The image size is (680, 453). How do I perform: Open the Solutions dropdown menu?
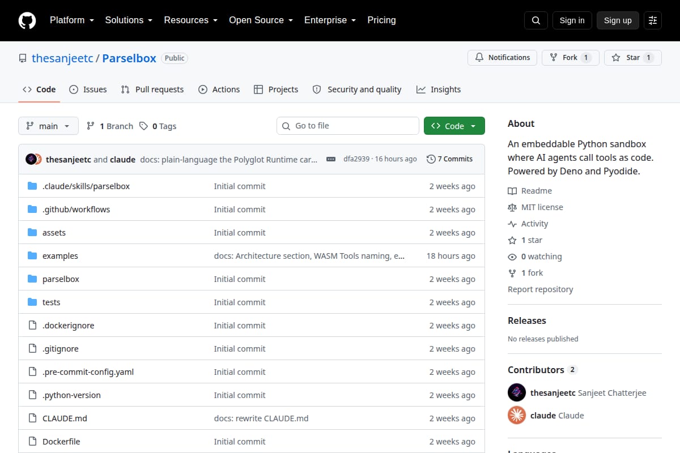129,20
